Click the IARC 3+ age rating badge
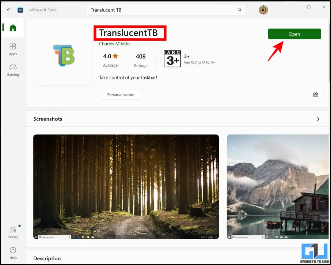 click(x=172, y=59)
